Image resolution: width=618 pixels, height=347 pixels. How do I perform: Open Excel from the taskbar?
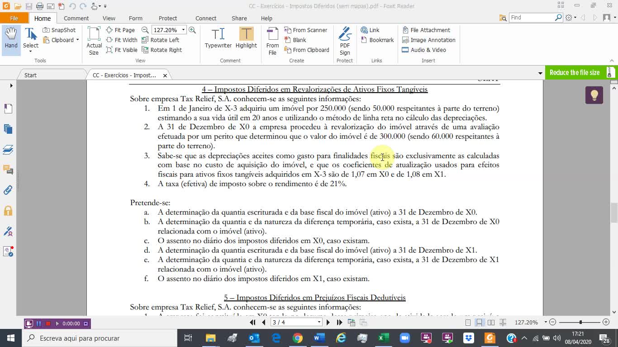point(384,338)
